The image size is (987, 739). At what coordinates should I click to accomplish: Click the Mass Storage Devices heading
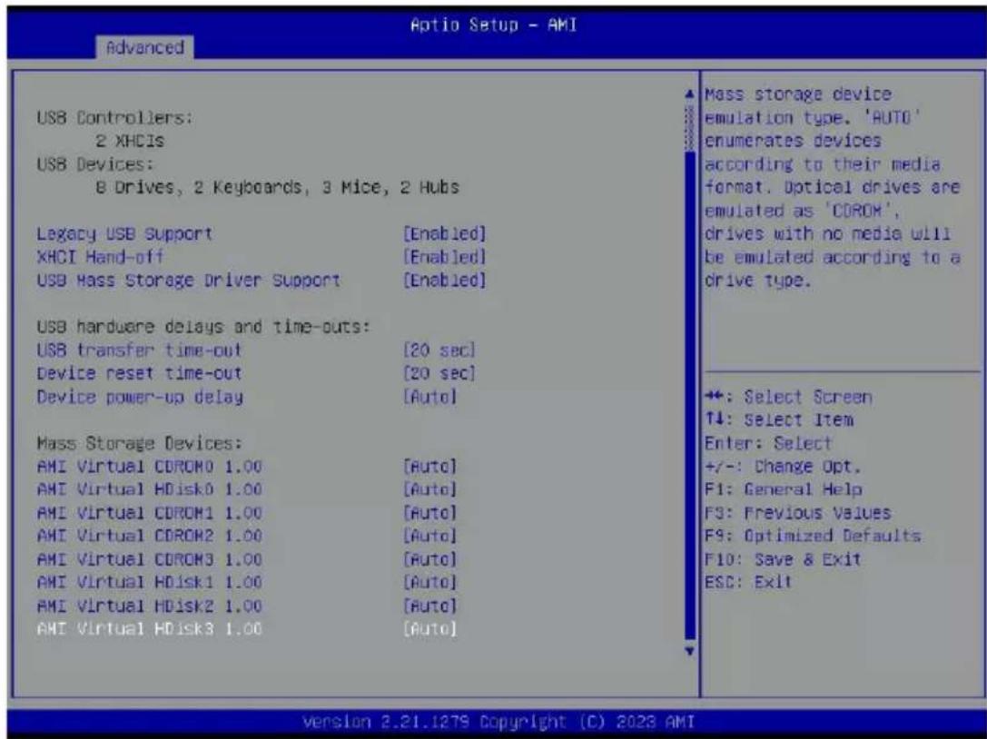(139, 443)
